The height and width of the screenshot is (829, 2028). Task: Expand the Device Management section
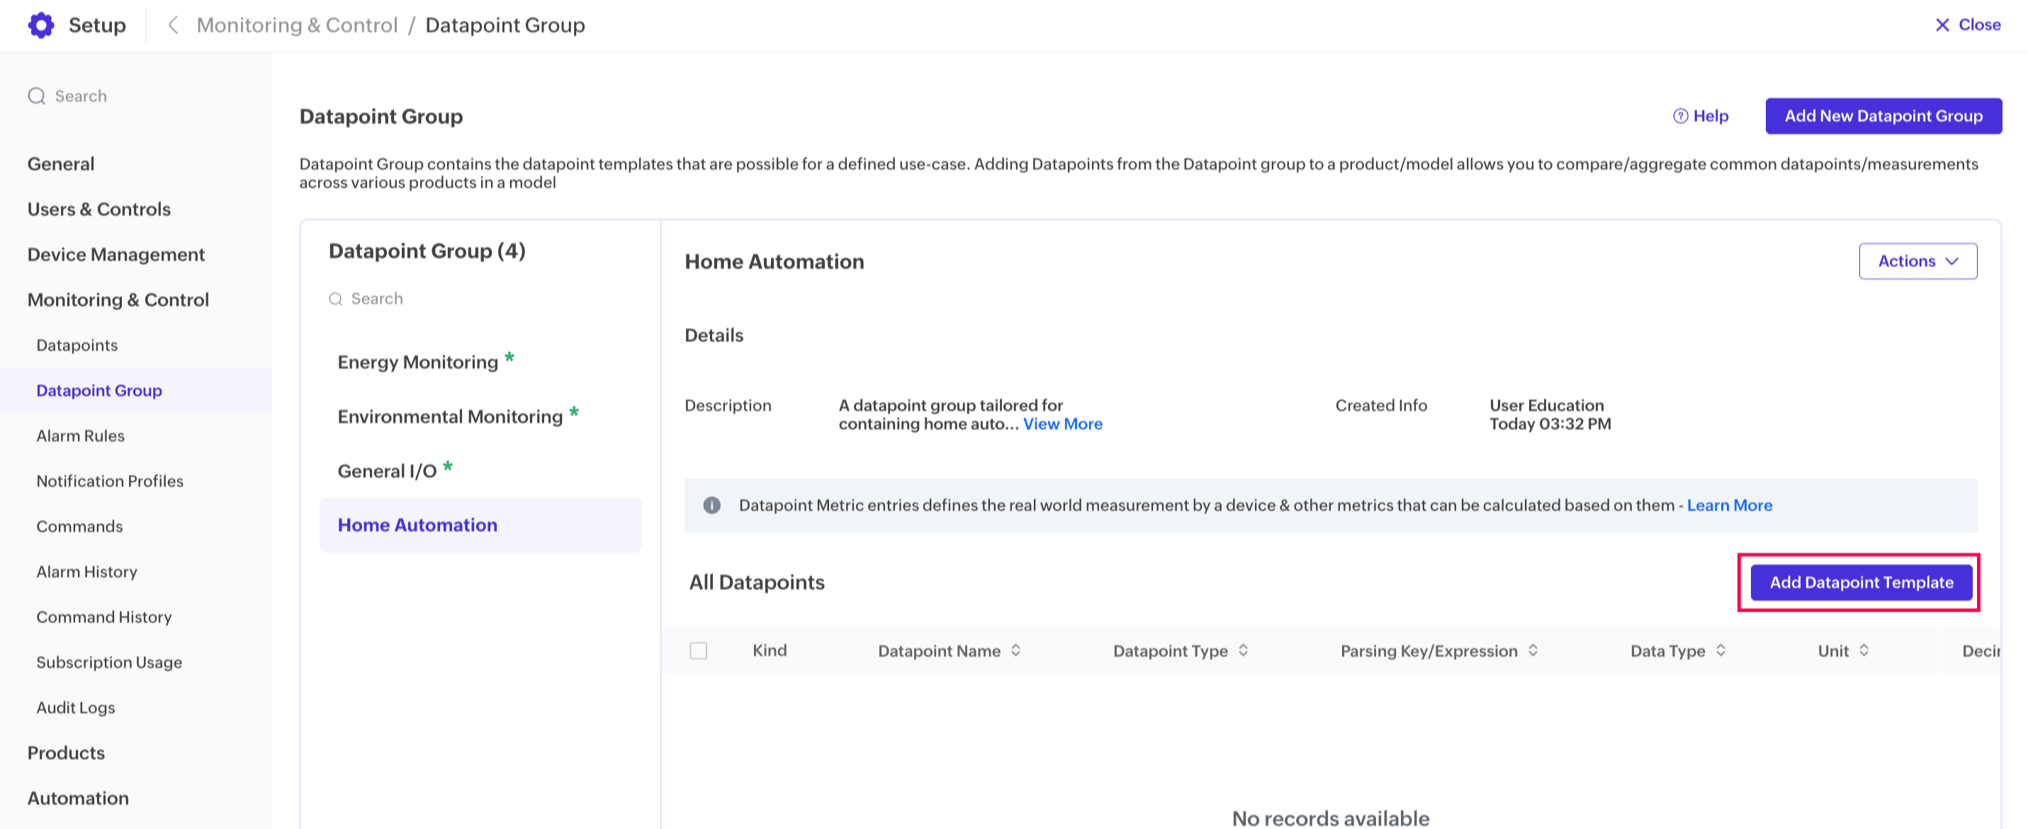116,255
